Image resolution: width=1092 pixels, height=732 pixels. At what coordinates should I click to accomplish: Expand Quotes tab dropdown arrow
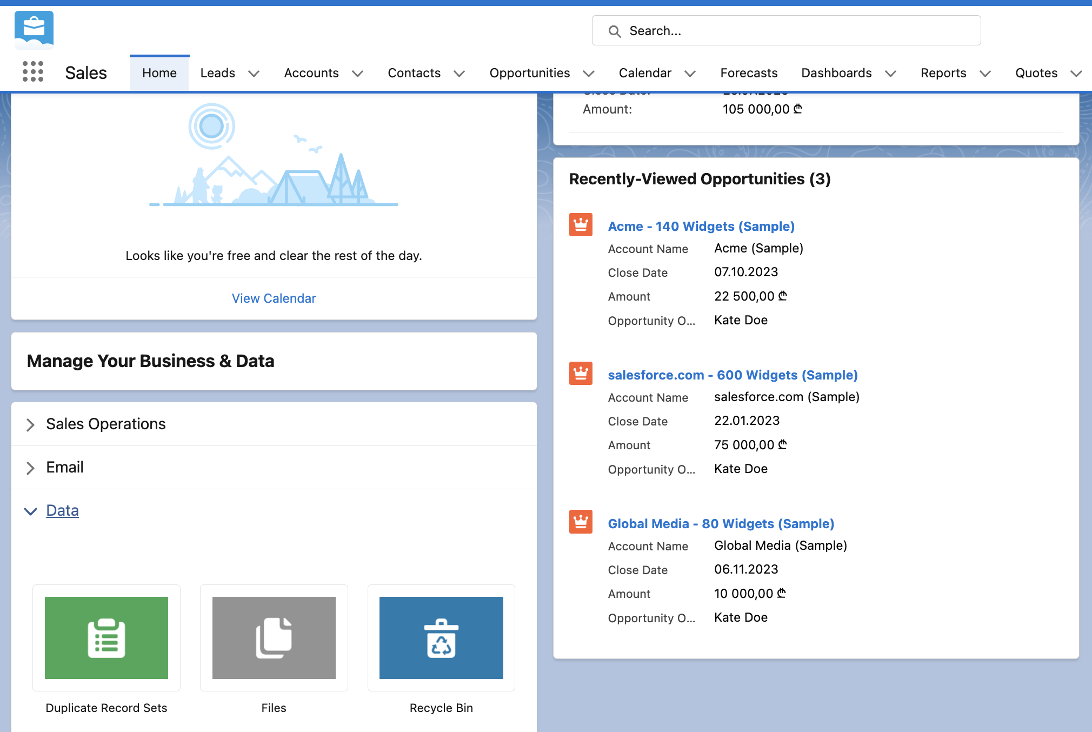coord(1076,74)
